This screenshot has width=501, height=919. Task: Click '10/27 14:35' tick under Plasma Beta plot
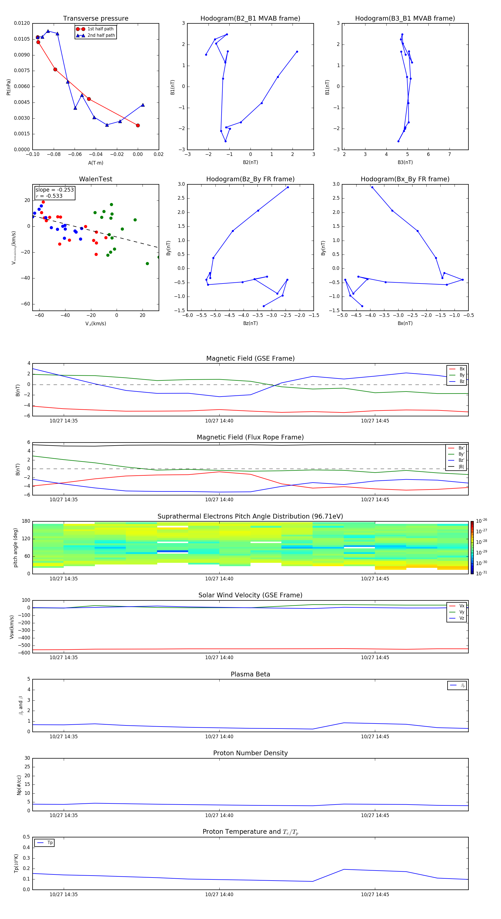click(63, 737)
